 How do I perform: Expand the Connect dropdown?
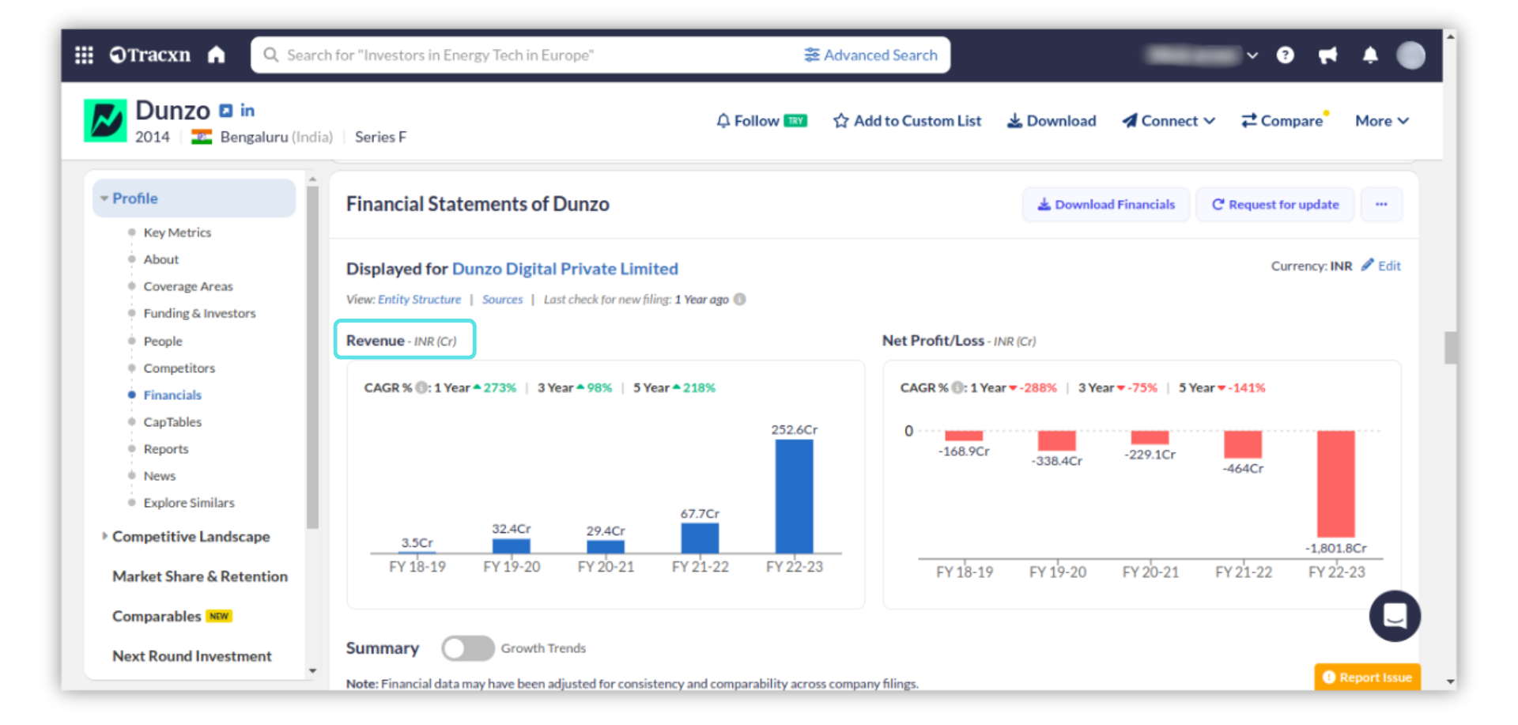[1169, 121]
